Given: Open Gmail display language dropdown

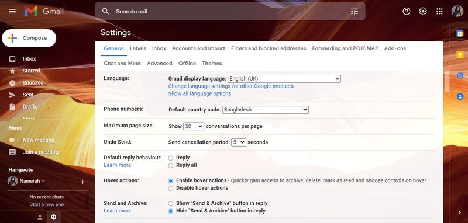Looking at the screenshot, I should tap(284, 79).
